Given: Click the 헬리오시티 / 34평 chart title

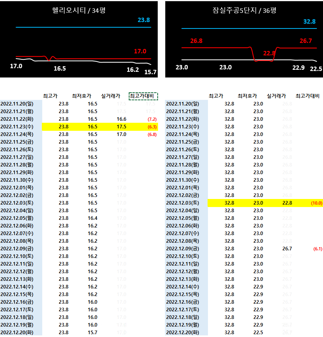Looking at the screenshot, I should point(79,10).
